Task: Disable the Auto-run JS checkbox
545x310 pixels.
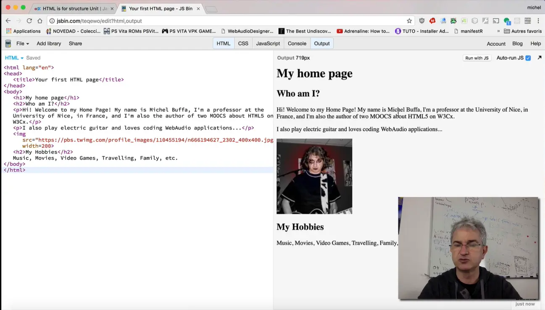Action: pos(528,58)
